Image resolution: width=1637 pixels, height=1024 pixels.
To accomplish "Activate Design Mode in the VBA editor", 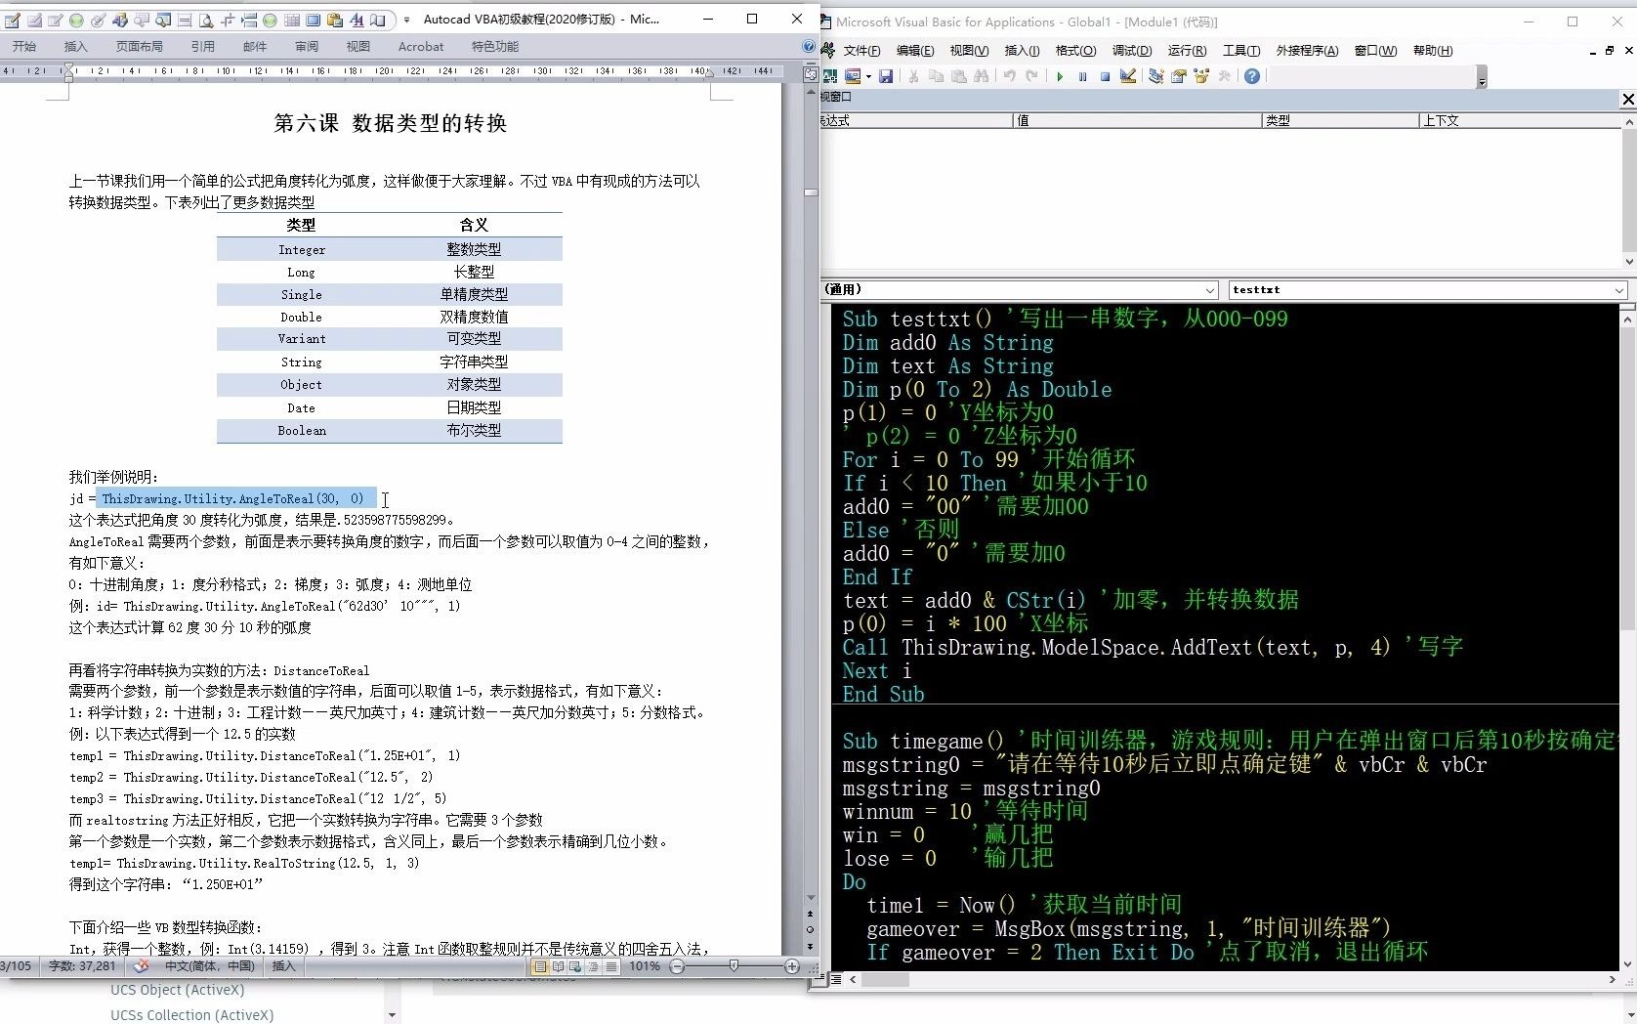I will point(1128,76).
